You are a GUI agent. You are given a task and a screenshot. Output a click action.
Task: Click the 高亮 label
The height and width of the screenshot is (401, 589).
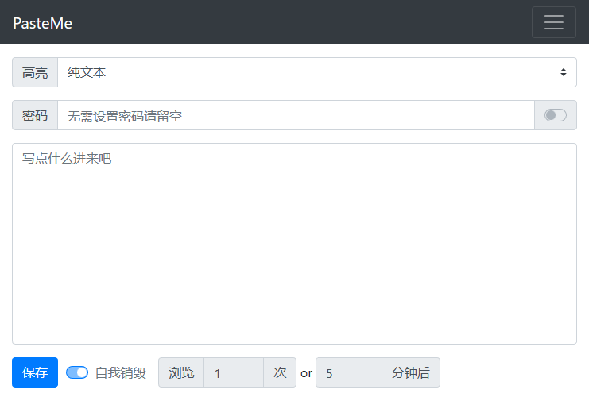pos(35,72)
